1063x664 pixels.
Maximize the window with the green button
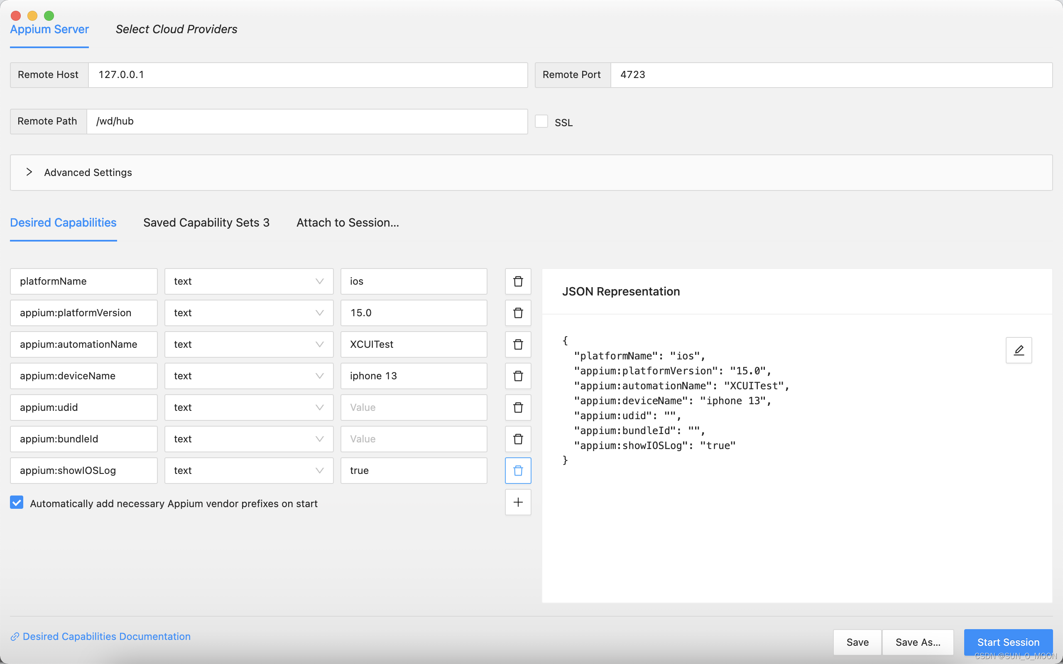49,16
